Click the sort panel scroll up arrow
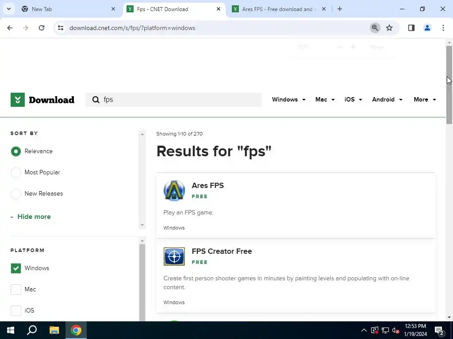The height and width of the screenshot is (339, 453). (142, 134)
